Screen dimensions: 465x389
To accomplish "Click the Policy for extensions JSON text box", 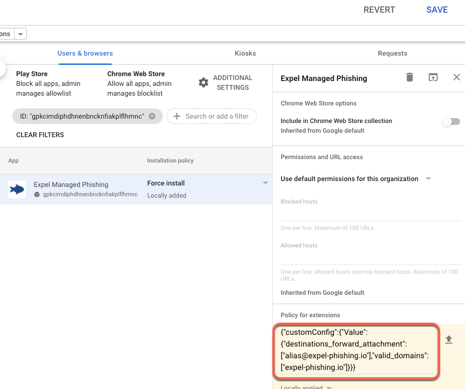I will point(355,350).
